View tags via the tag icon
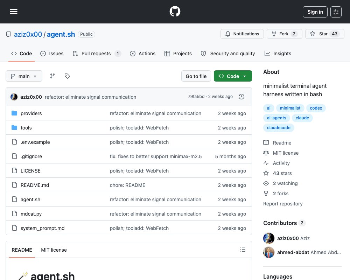Viewport: 350px width, 280px height. click(x=67, y=76)
